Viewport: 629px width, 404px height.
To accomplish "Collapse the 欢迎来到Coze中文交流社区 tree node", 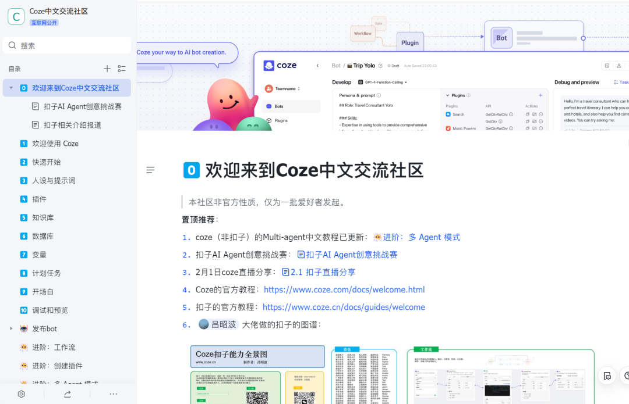I will 11,88.
